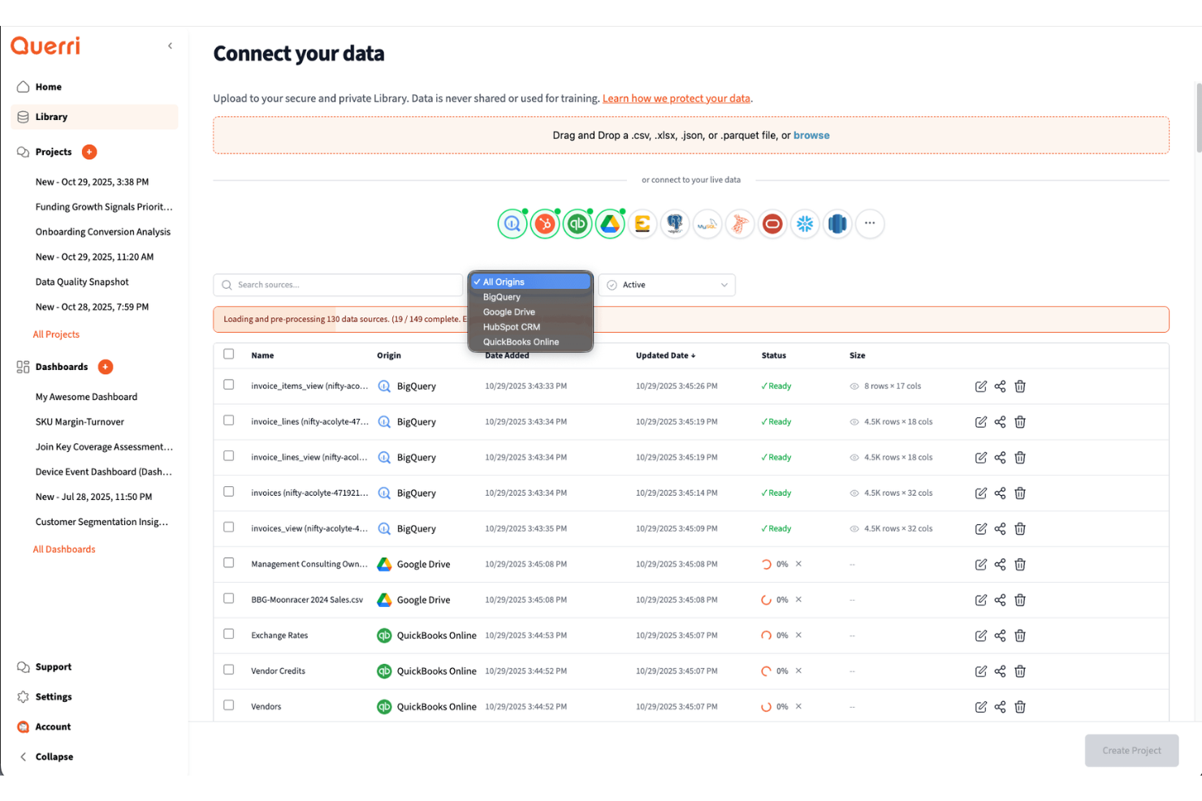This screenshot has height=801, width=1202.
Task: Open Library in sidebar
Action: 94,117
